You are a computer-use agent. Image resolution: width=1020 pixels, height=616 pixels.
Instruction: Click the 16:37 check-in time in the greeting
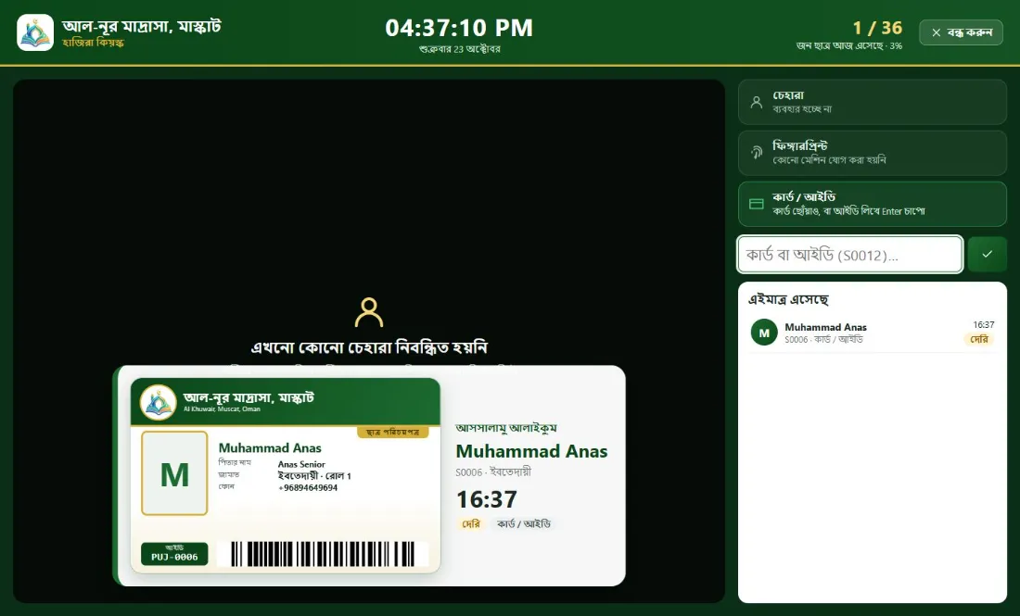[x=487, y=499]
